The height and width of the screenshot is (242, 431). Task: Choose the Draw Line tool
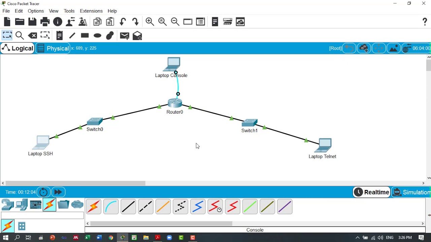[x=72, y=35]
